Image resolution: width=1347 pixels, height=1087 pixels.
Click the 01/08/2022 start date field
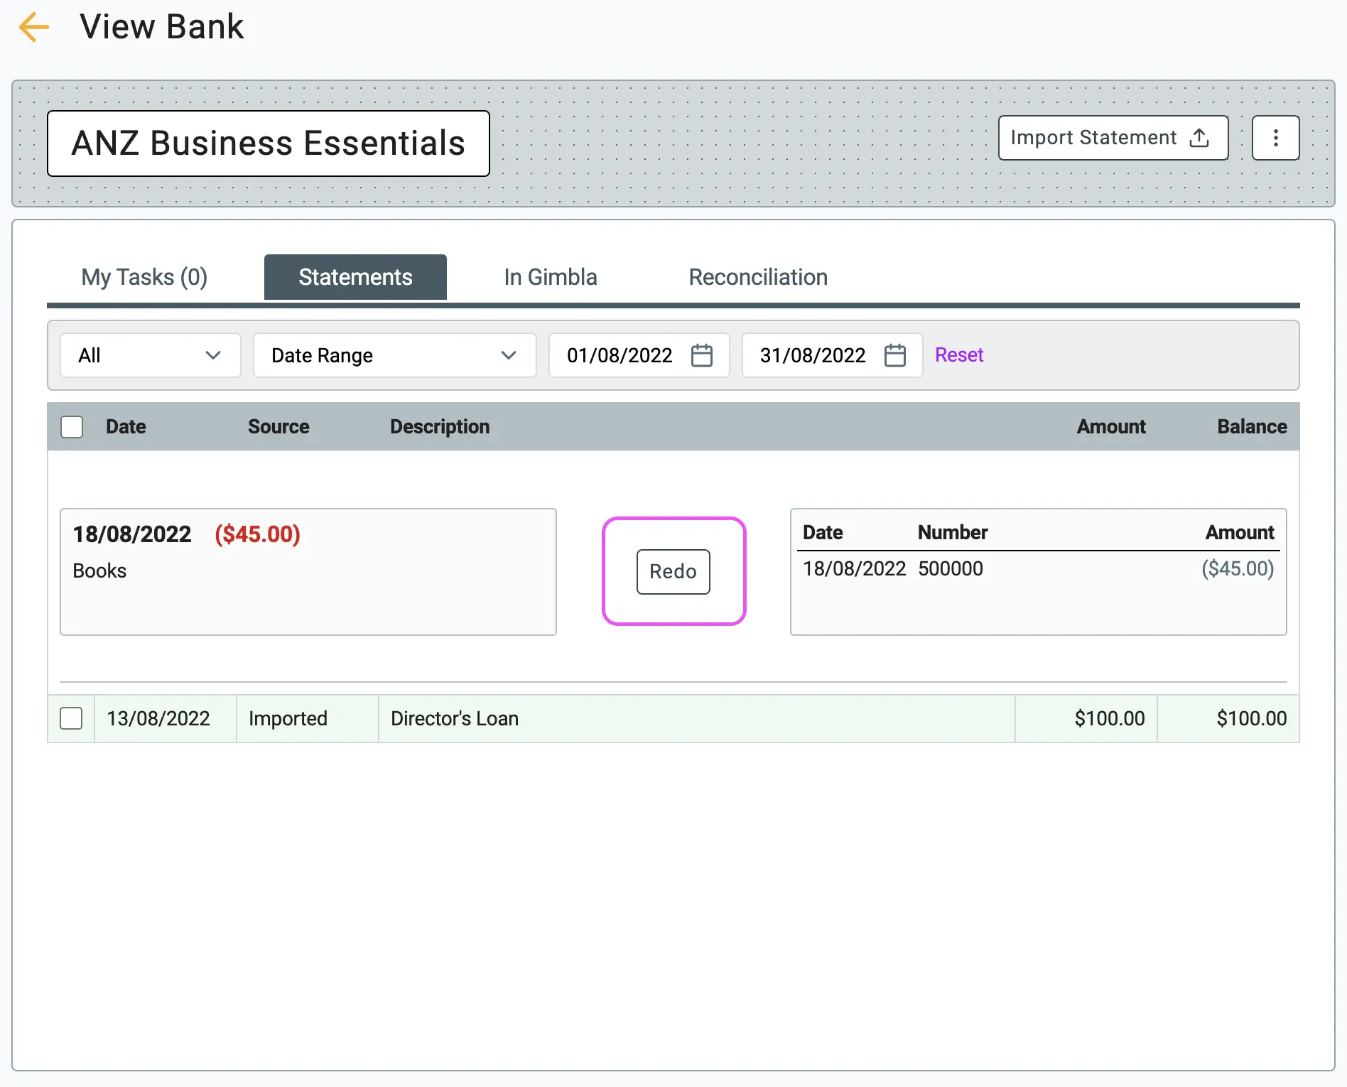(639, 355)
